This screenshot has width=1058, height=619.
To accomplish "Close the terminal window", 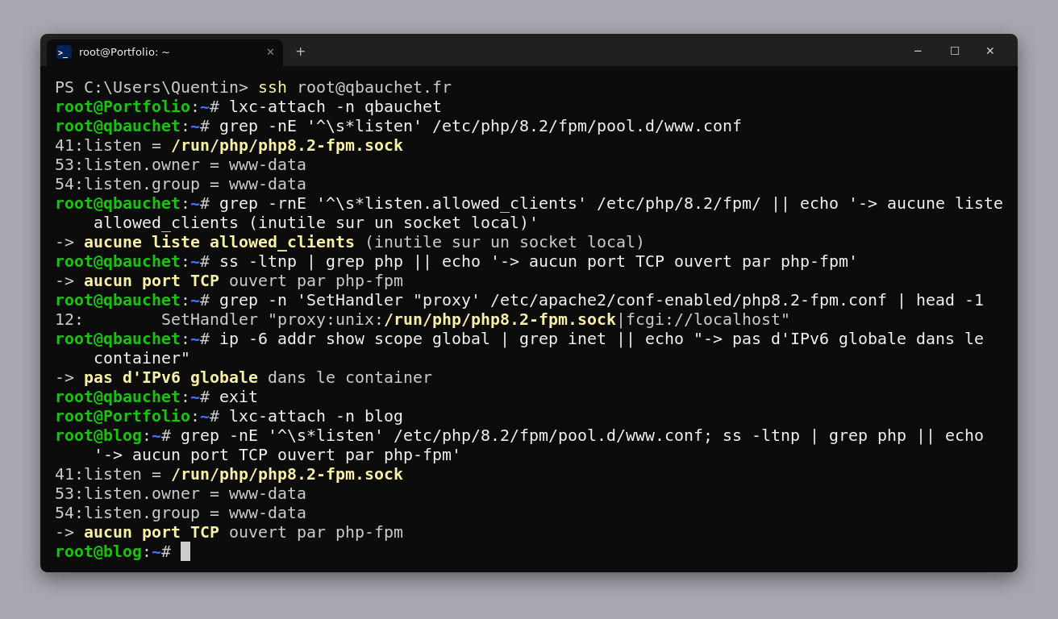I will pyautogui.click(x=990, y=51).
